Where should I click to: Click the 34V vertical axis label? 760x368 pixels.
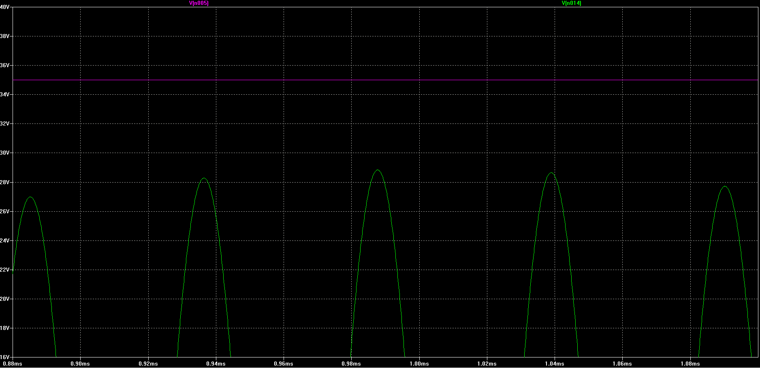pyautogui.click(x=4, y=94)
